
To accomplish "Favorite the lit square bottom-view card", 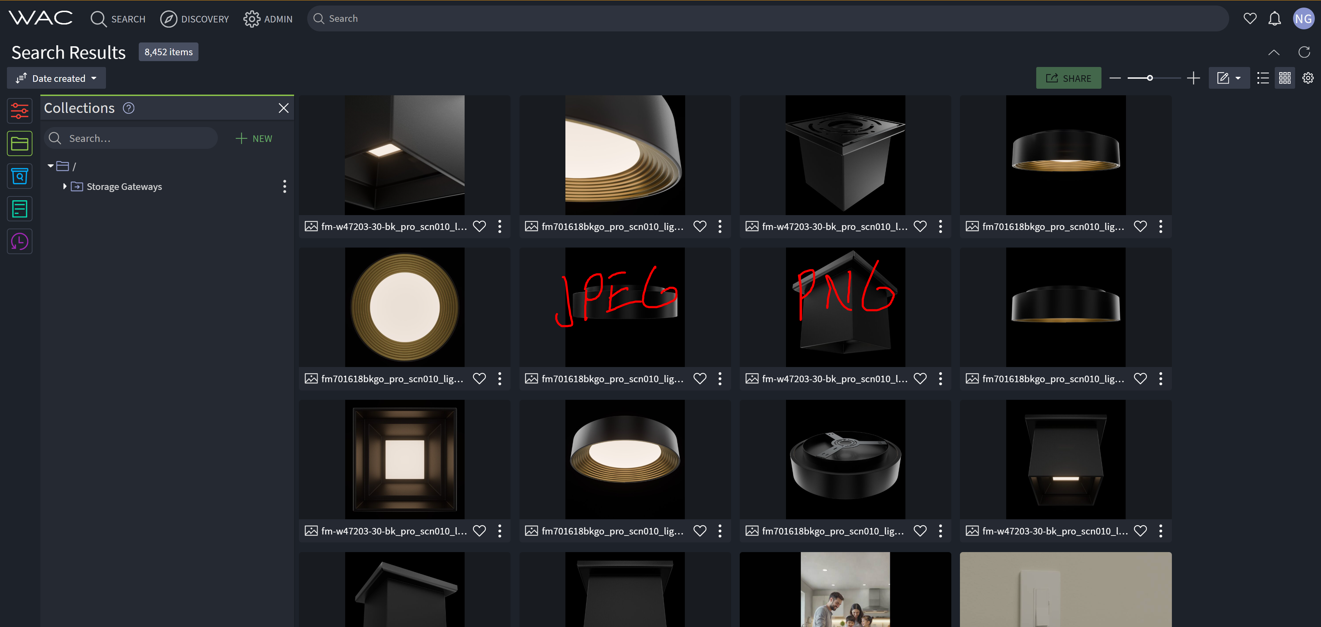I will pyautogui.click(x=479, y=531).
